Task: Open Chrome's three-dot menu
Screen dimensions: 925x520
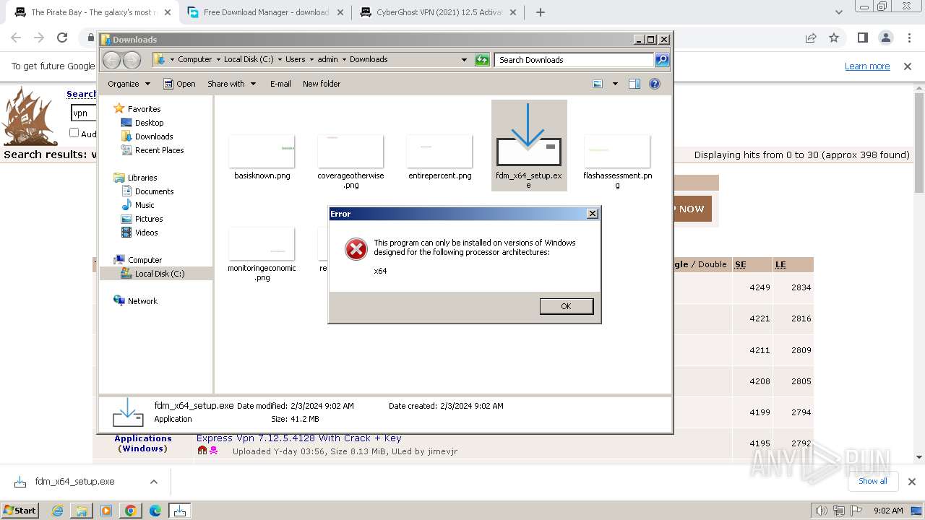Action: tap(908, 38)
